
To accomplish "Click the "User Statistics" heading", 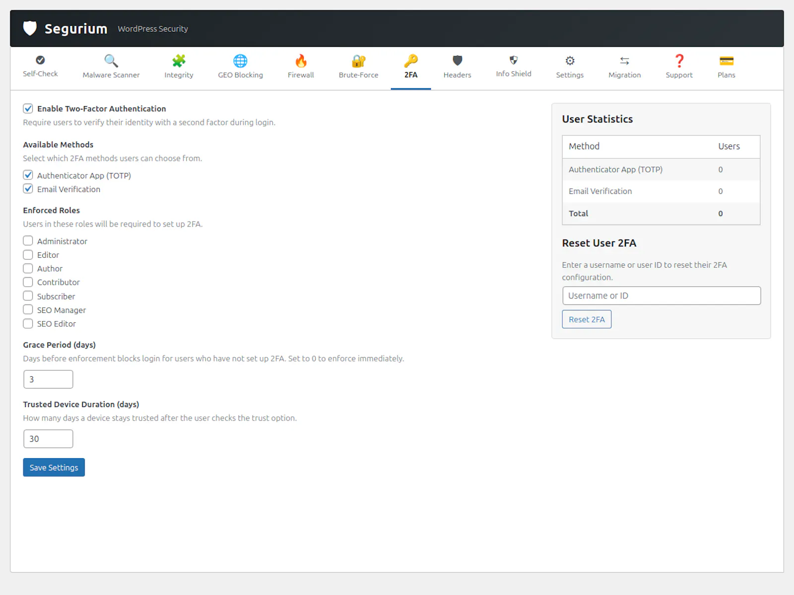I will coord(597,119).
